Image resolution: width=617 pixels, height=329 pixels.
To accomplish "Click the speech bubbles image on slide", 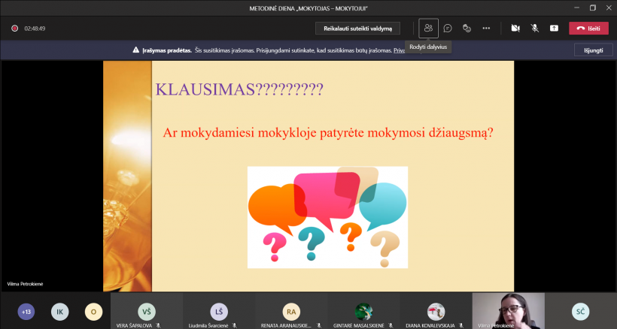I will (327, 217).
